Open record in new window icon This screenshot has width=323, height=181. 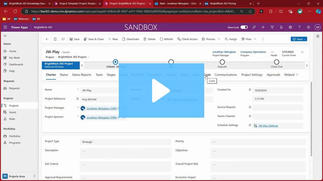pyautogui.click(x=63, y=39)
